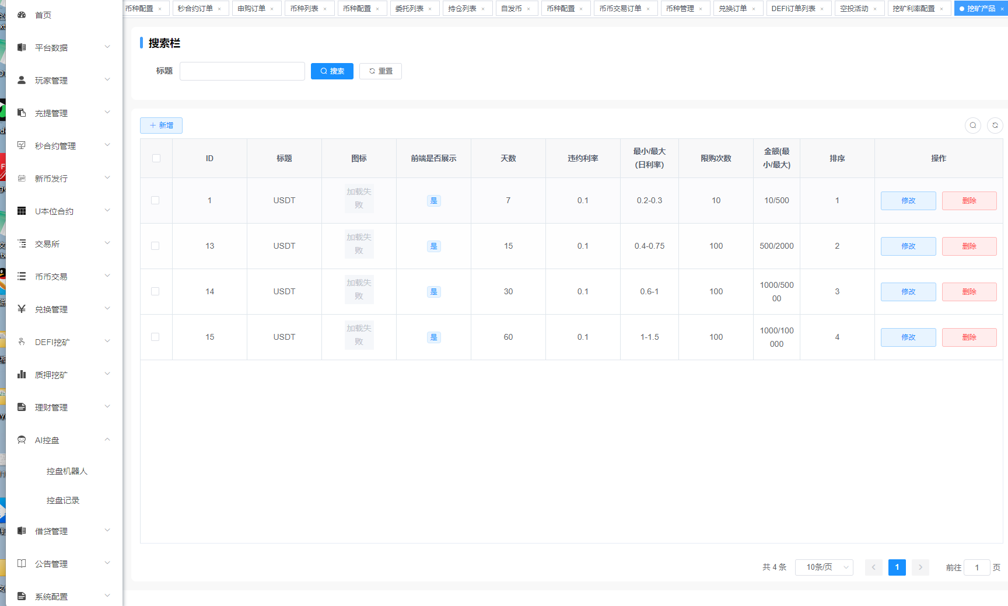Refresh the table with circular icon
The image size is (1008, 606).
(x=995, y=126)
